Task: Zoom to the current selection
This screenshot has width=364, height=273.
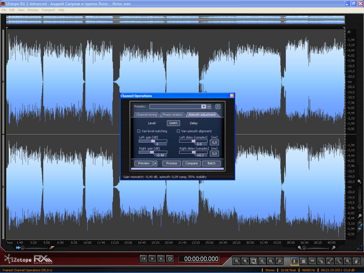Action: click(x=262, y=261)
